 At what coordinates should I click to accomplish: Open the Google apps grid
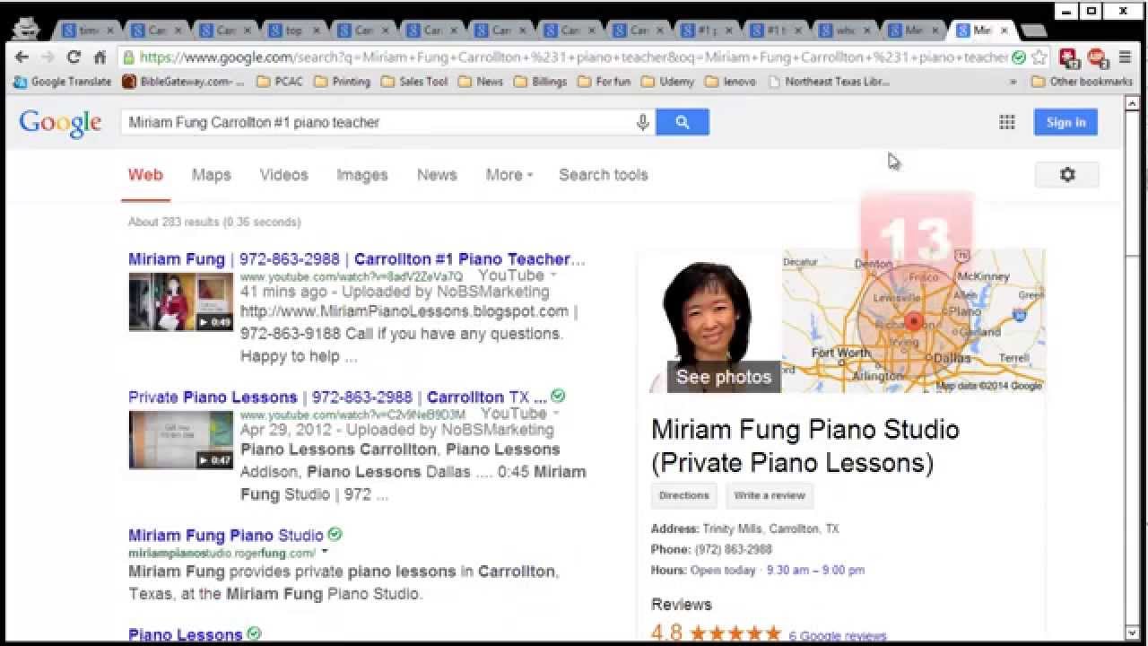(x=1007, y=122)
